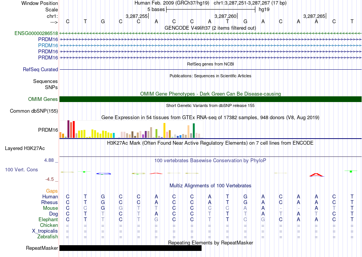The width and height of the screenshot is (362, 257).
Task: Click the PRDM16 label beside GTEx chart
Action: pyautogui.click(x=48, y=130)
